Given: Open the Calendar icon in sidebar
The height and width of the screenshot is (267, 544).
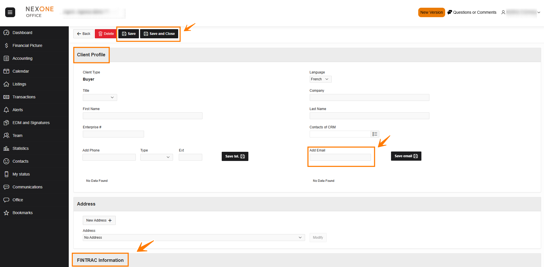Looking at the screenshot, I should (x=6, y=71).
